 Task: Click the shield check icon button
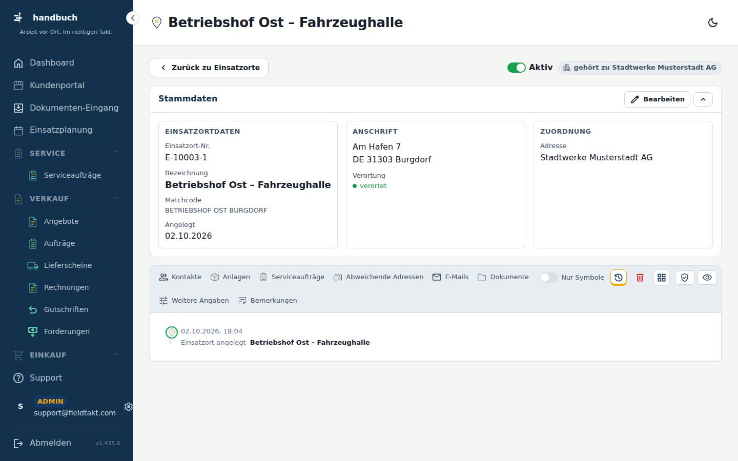coord(685,278)
